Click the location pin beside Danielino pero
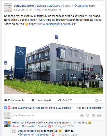This screenshot has width=107, height=136. 75,6
